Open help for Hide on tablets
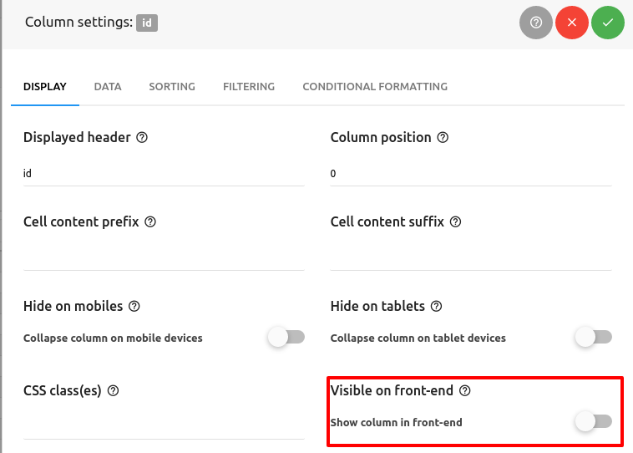Viewport: 633px width, 453px height. tap(437, 306)
